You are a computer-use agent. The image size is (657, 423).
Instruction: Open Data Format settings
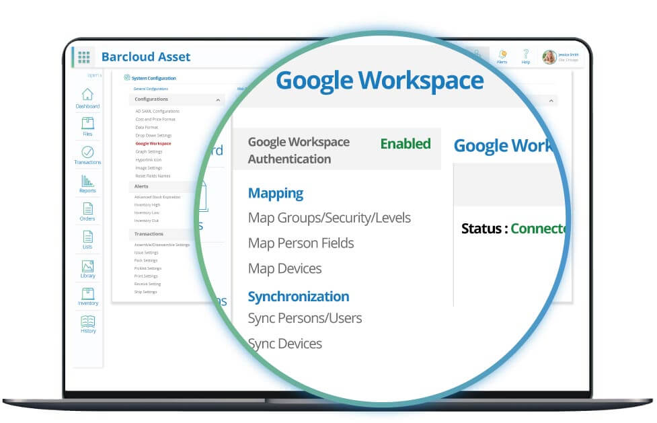147,128
